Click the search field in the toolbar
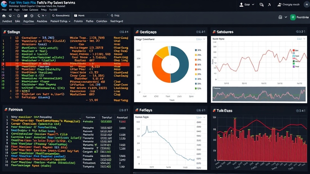310x174 pixels. [x=61, y=15]
